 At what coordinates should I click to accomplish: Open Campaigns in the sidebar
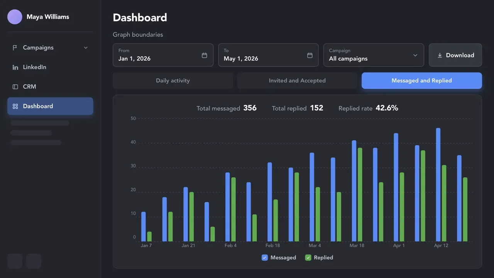coord(50,47)
